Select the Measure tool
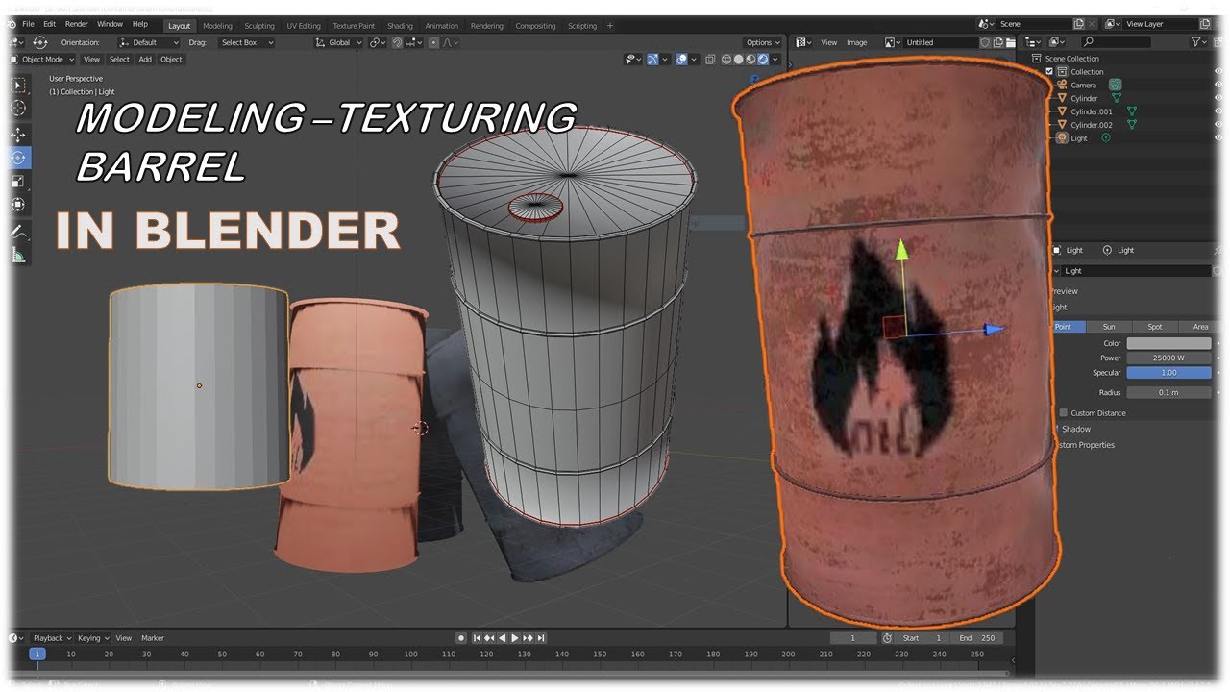Viewport: 1230px width, 692px height. click(18, 255)
